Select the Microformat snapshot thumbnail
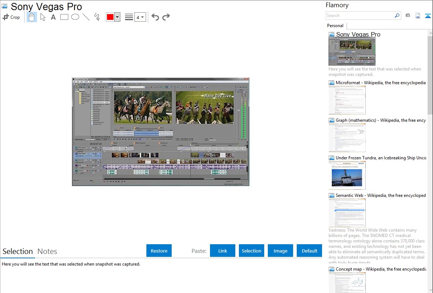 pos(347,100)
